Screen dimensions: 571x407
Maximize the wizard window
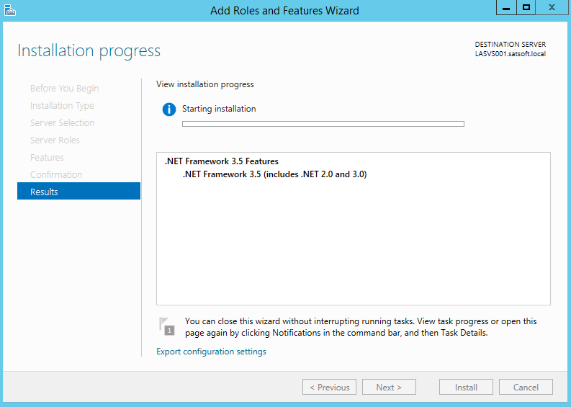click(526, 8)
